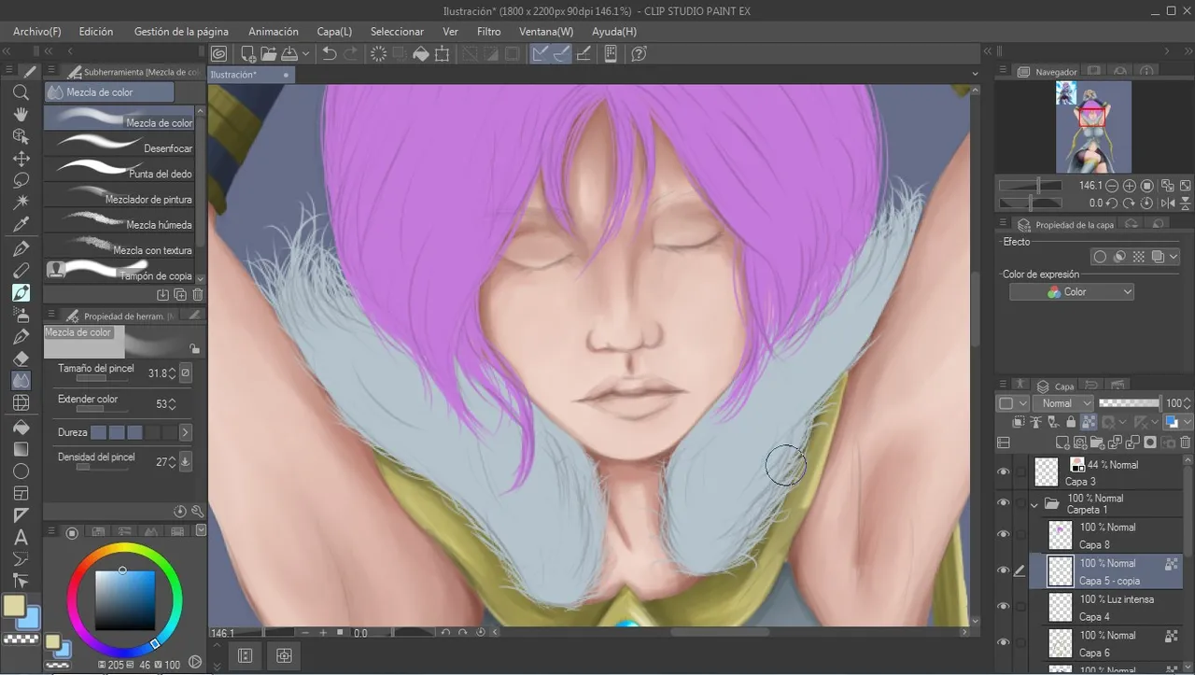
Task: Open CLIP STUDIO launcher icon
Action: click(x=218, y=54)
